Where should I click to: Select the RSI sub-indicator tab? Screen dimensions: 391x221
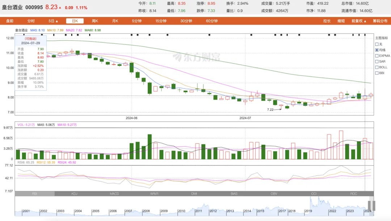[x=35, y=194]
